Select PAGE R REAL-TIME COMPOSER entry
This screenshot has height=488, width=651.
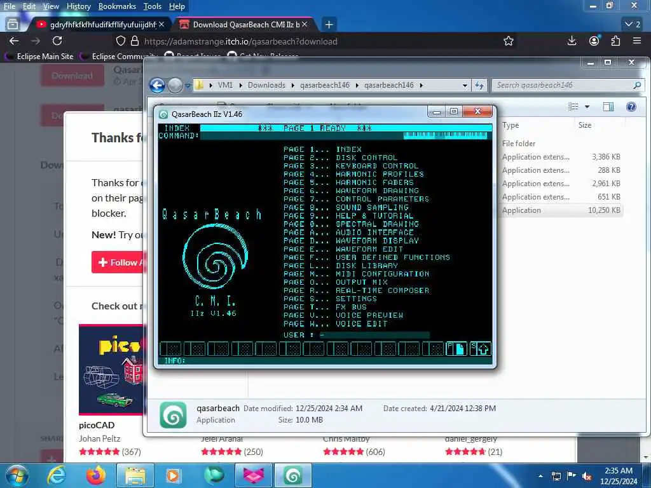click(x=356, y=290)
